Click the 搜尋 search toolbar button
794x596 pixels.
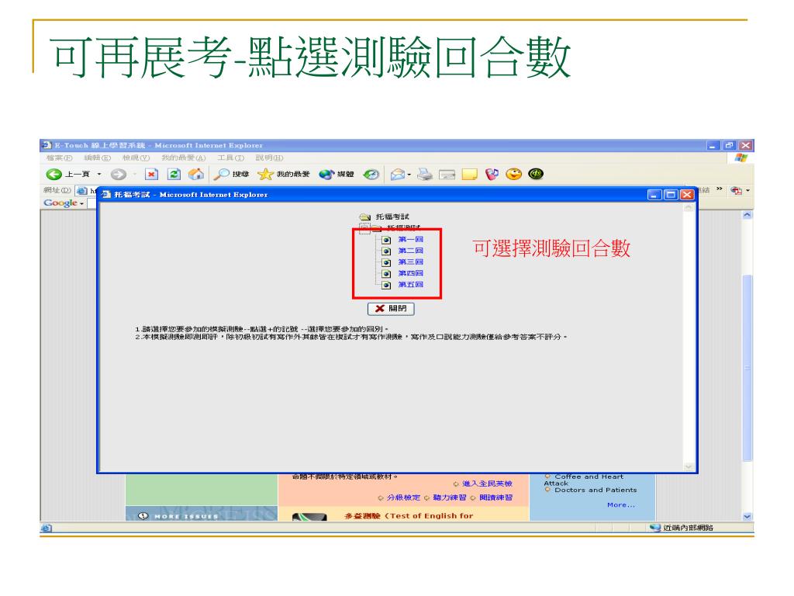232,175
